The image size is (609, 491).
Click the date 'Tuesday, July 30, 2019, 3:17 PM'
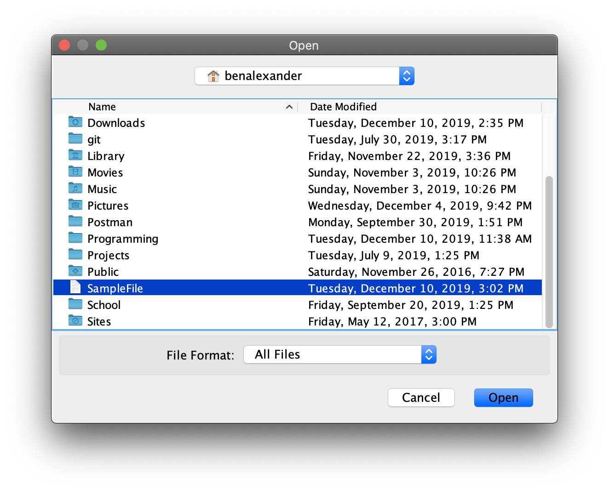(x=397, y=140)
